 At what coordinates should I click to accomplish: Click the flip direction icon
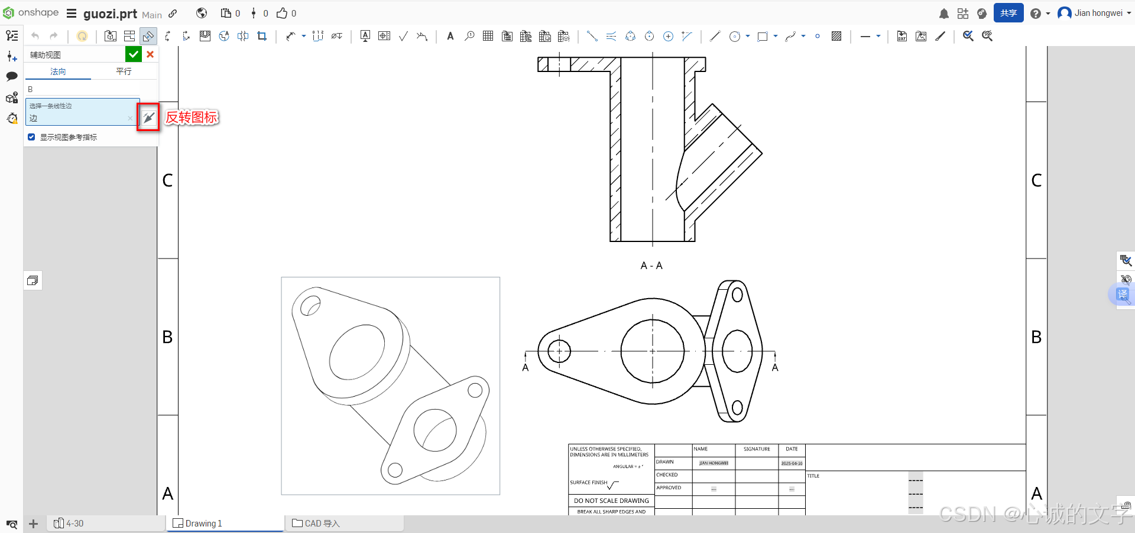[148, 117]
